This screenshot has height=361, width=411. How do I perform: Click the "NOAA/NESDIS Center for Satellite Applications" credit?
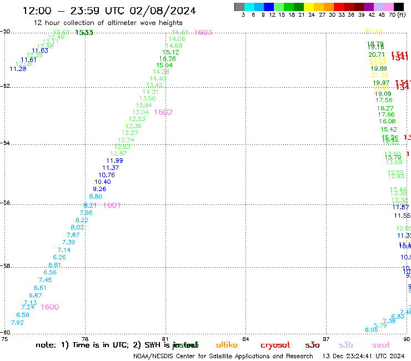click(x=201, y=356)
